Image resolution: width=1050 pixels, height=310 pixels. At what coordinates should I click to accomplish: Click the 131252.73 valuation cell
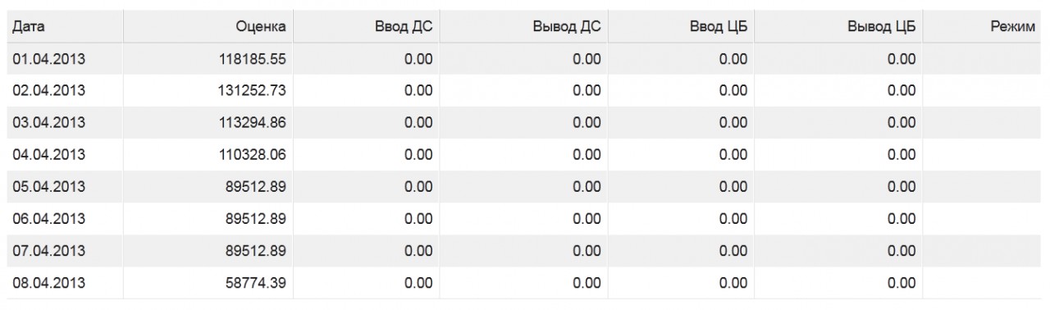click(208, 91)
